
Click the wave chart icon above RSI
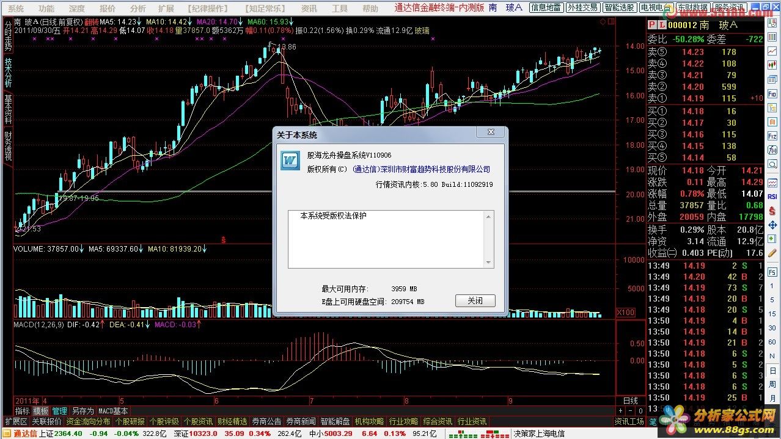tap(772, 183)
